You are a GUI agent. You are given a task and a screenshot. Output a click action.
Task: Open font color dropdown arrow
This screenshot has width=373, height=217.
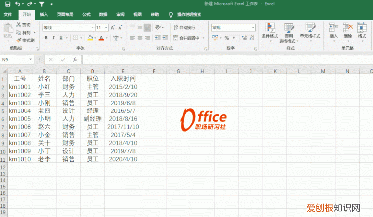click(x=107, y=38)
